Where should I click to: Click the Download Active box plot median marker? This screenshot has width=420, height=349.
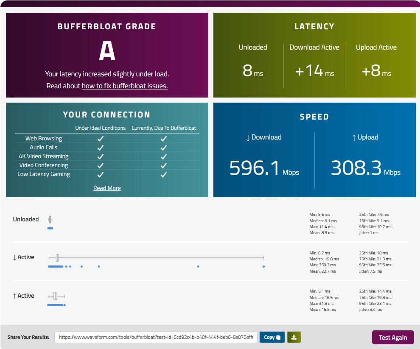(57, 258)
